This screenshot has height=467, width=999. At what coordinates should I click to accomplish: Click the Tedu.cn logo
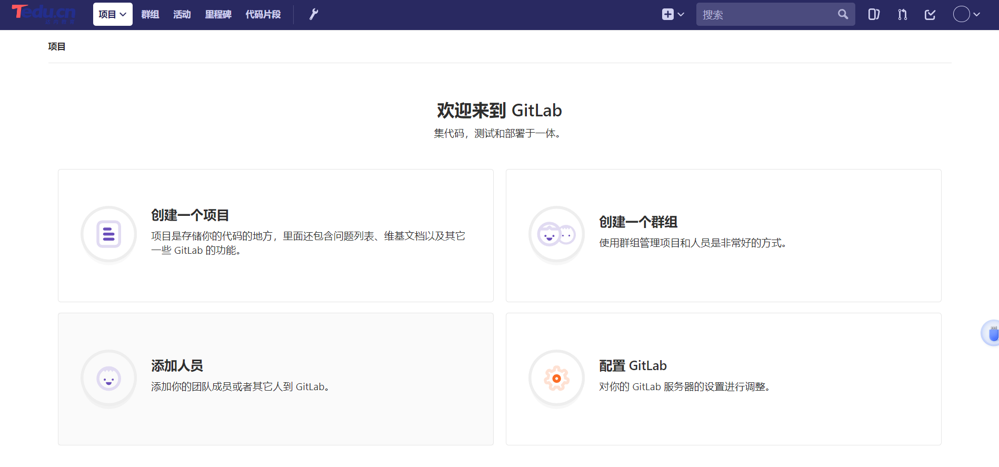44,14
